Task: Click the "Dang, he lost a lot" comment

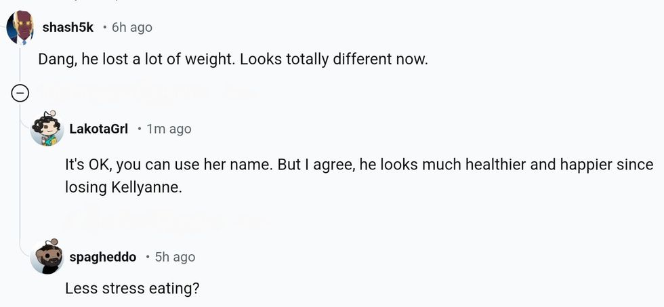Action: tap(136, 59)
